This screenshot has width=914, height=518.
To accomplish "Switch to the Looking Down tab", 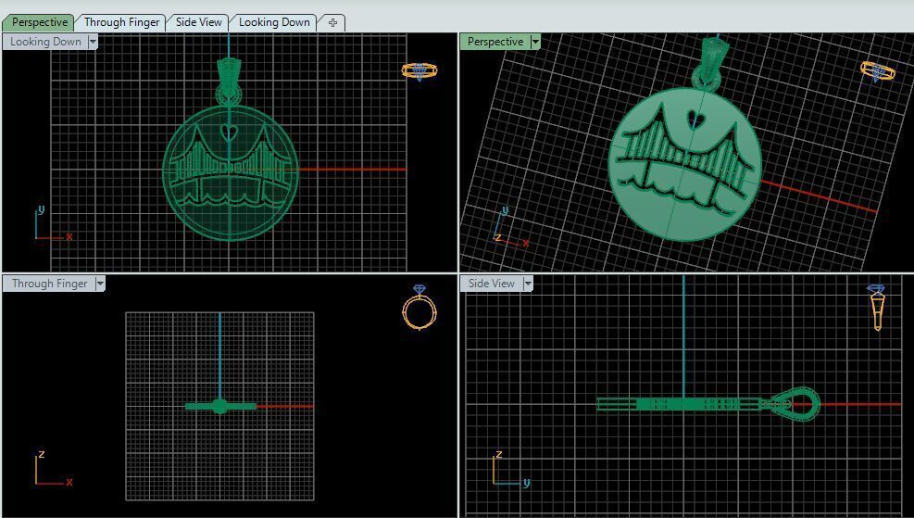I will [274, 22].
